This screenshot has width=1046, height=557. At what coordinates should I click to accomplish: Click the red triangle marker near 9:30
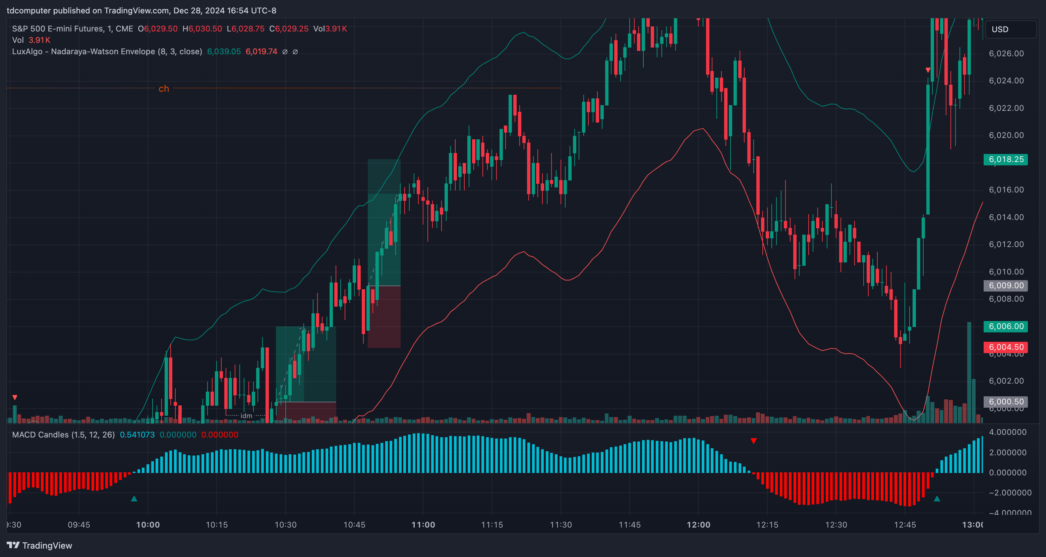click(x=15, y=397)
